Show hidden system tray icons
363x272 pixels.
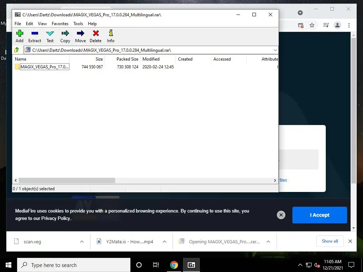tap(300, 265)
